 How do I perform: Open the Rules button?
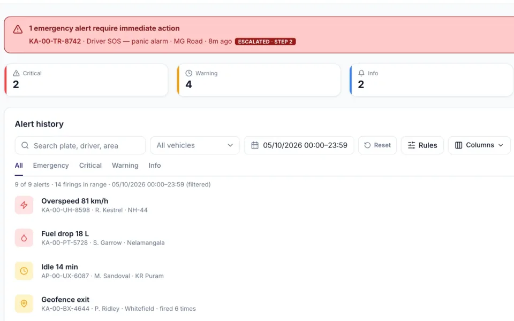point(422,145)
